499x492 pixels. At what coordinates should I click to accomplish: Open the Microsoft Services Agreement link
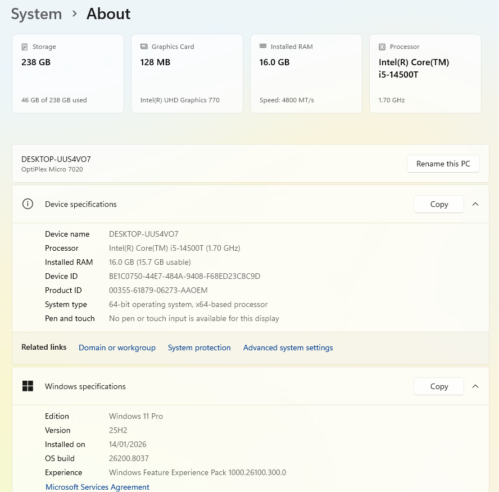click(97, 487)
